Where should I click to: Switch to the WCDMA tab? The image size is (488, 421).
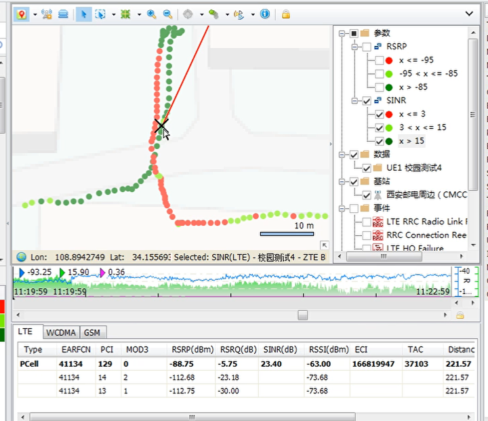(61, 332)
